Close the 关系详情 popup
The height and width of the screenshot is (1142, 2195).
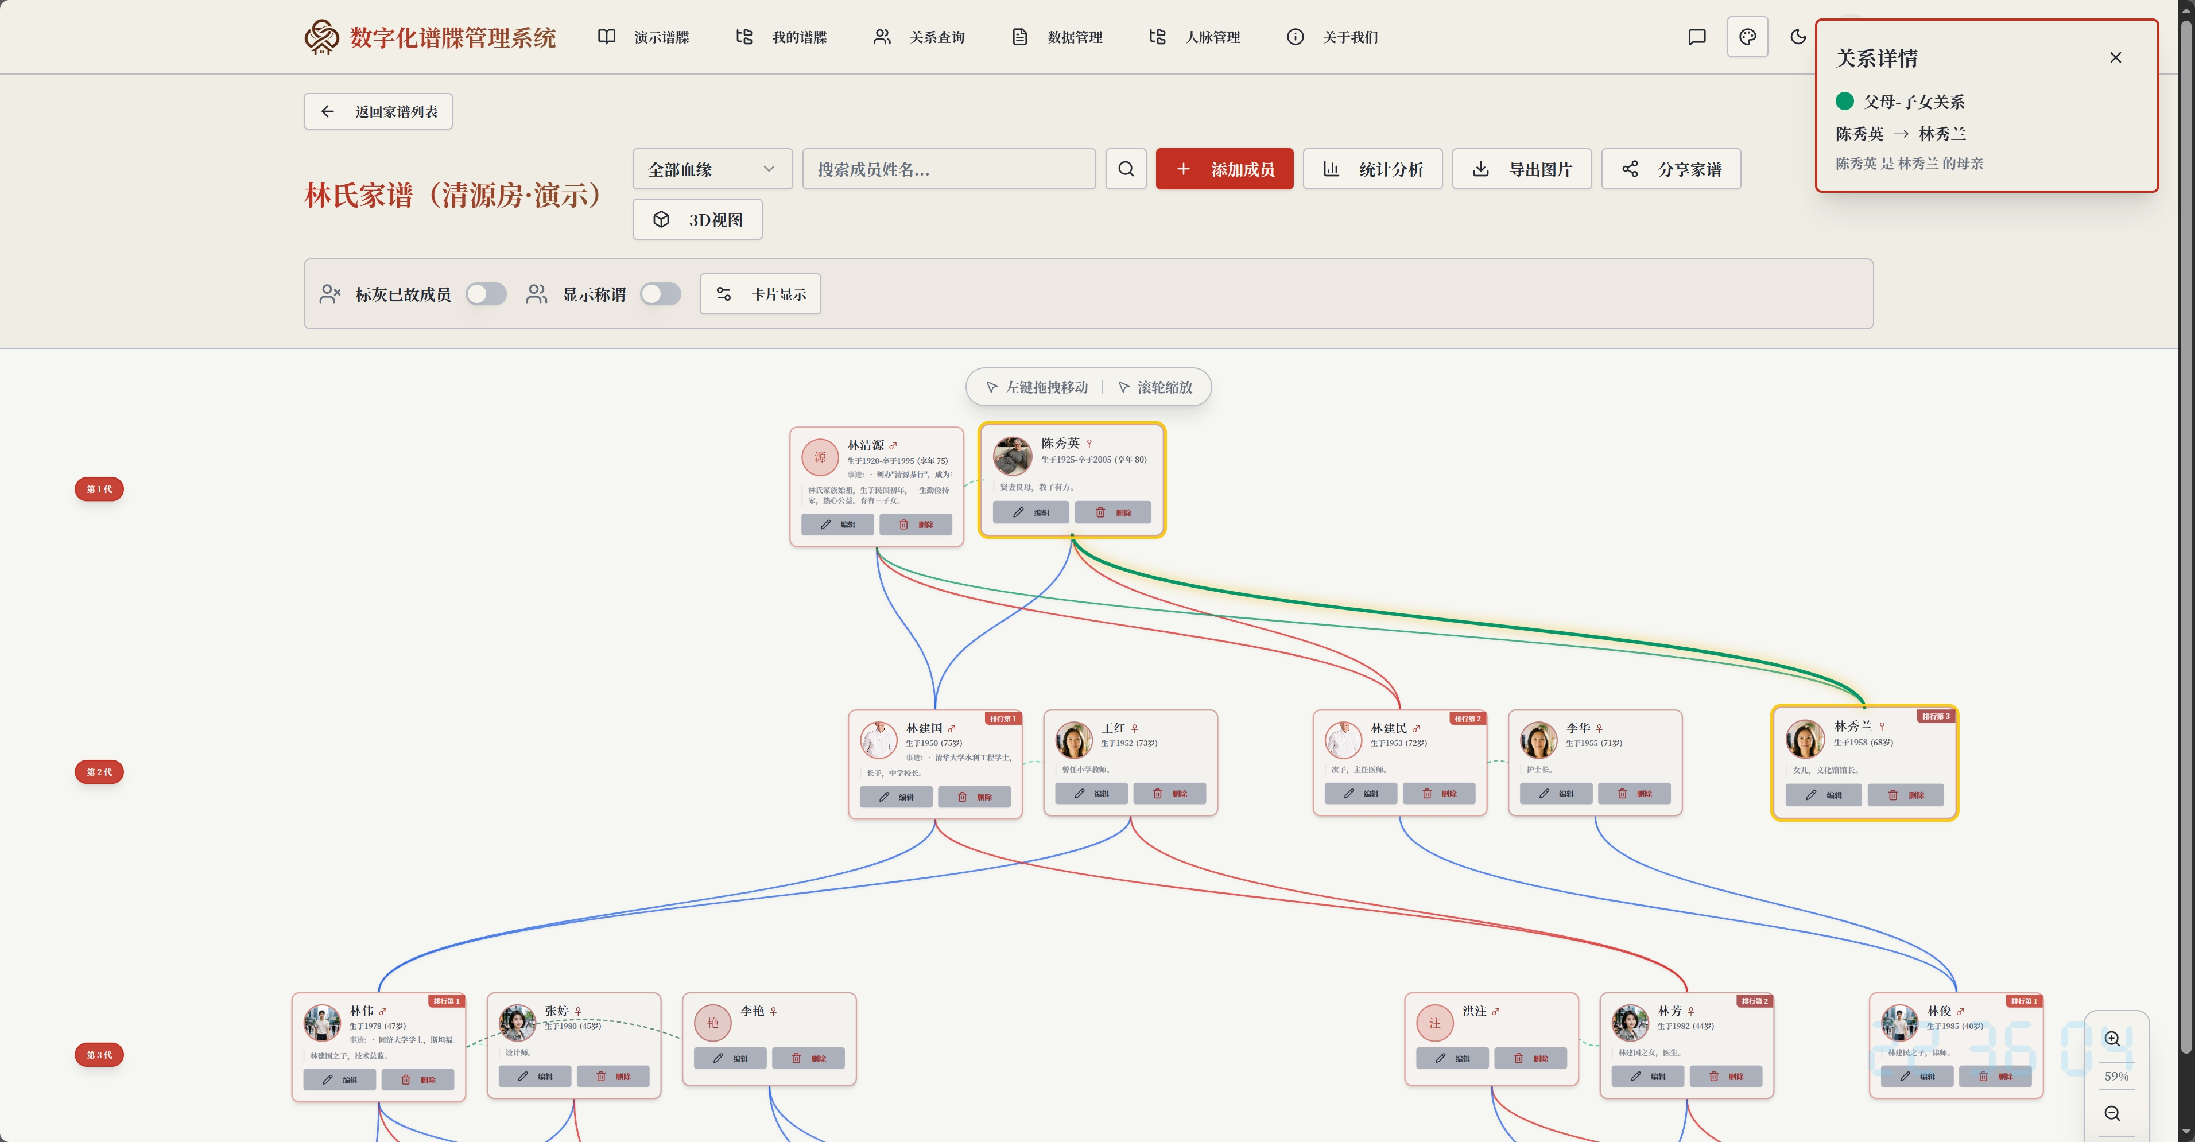(x=2115, y=57)
